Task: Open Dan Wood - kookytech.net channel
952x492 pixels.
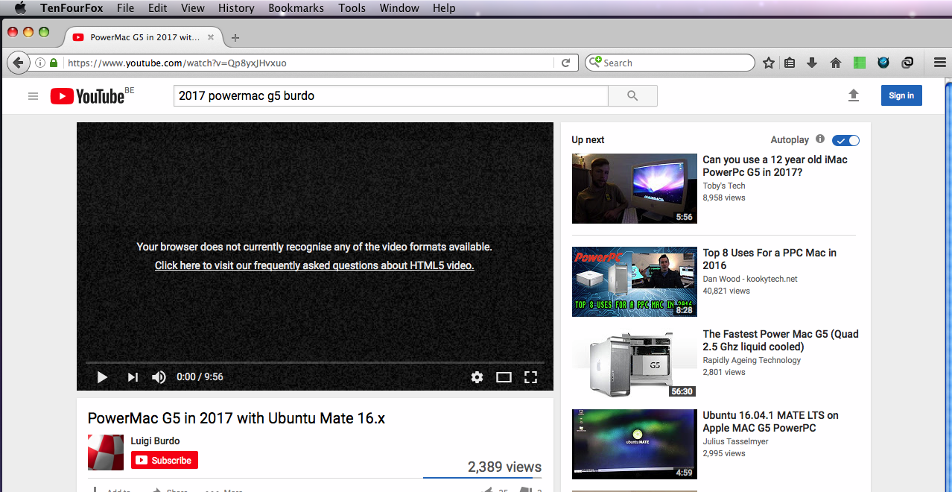Action: (x=750, y=279)
